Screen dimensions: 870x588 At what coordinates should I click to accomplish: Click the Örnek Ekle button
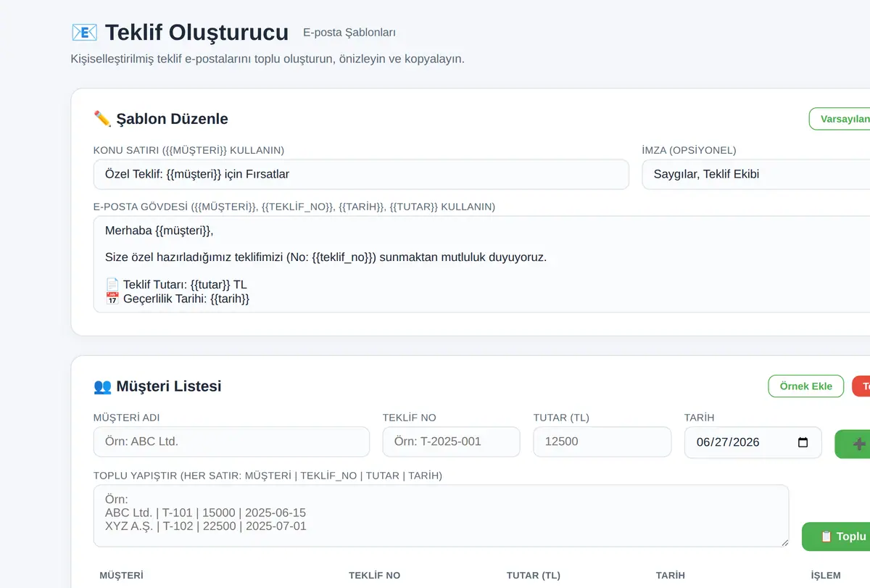point(805,386)
